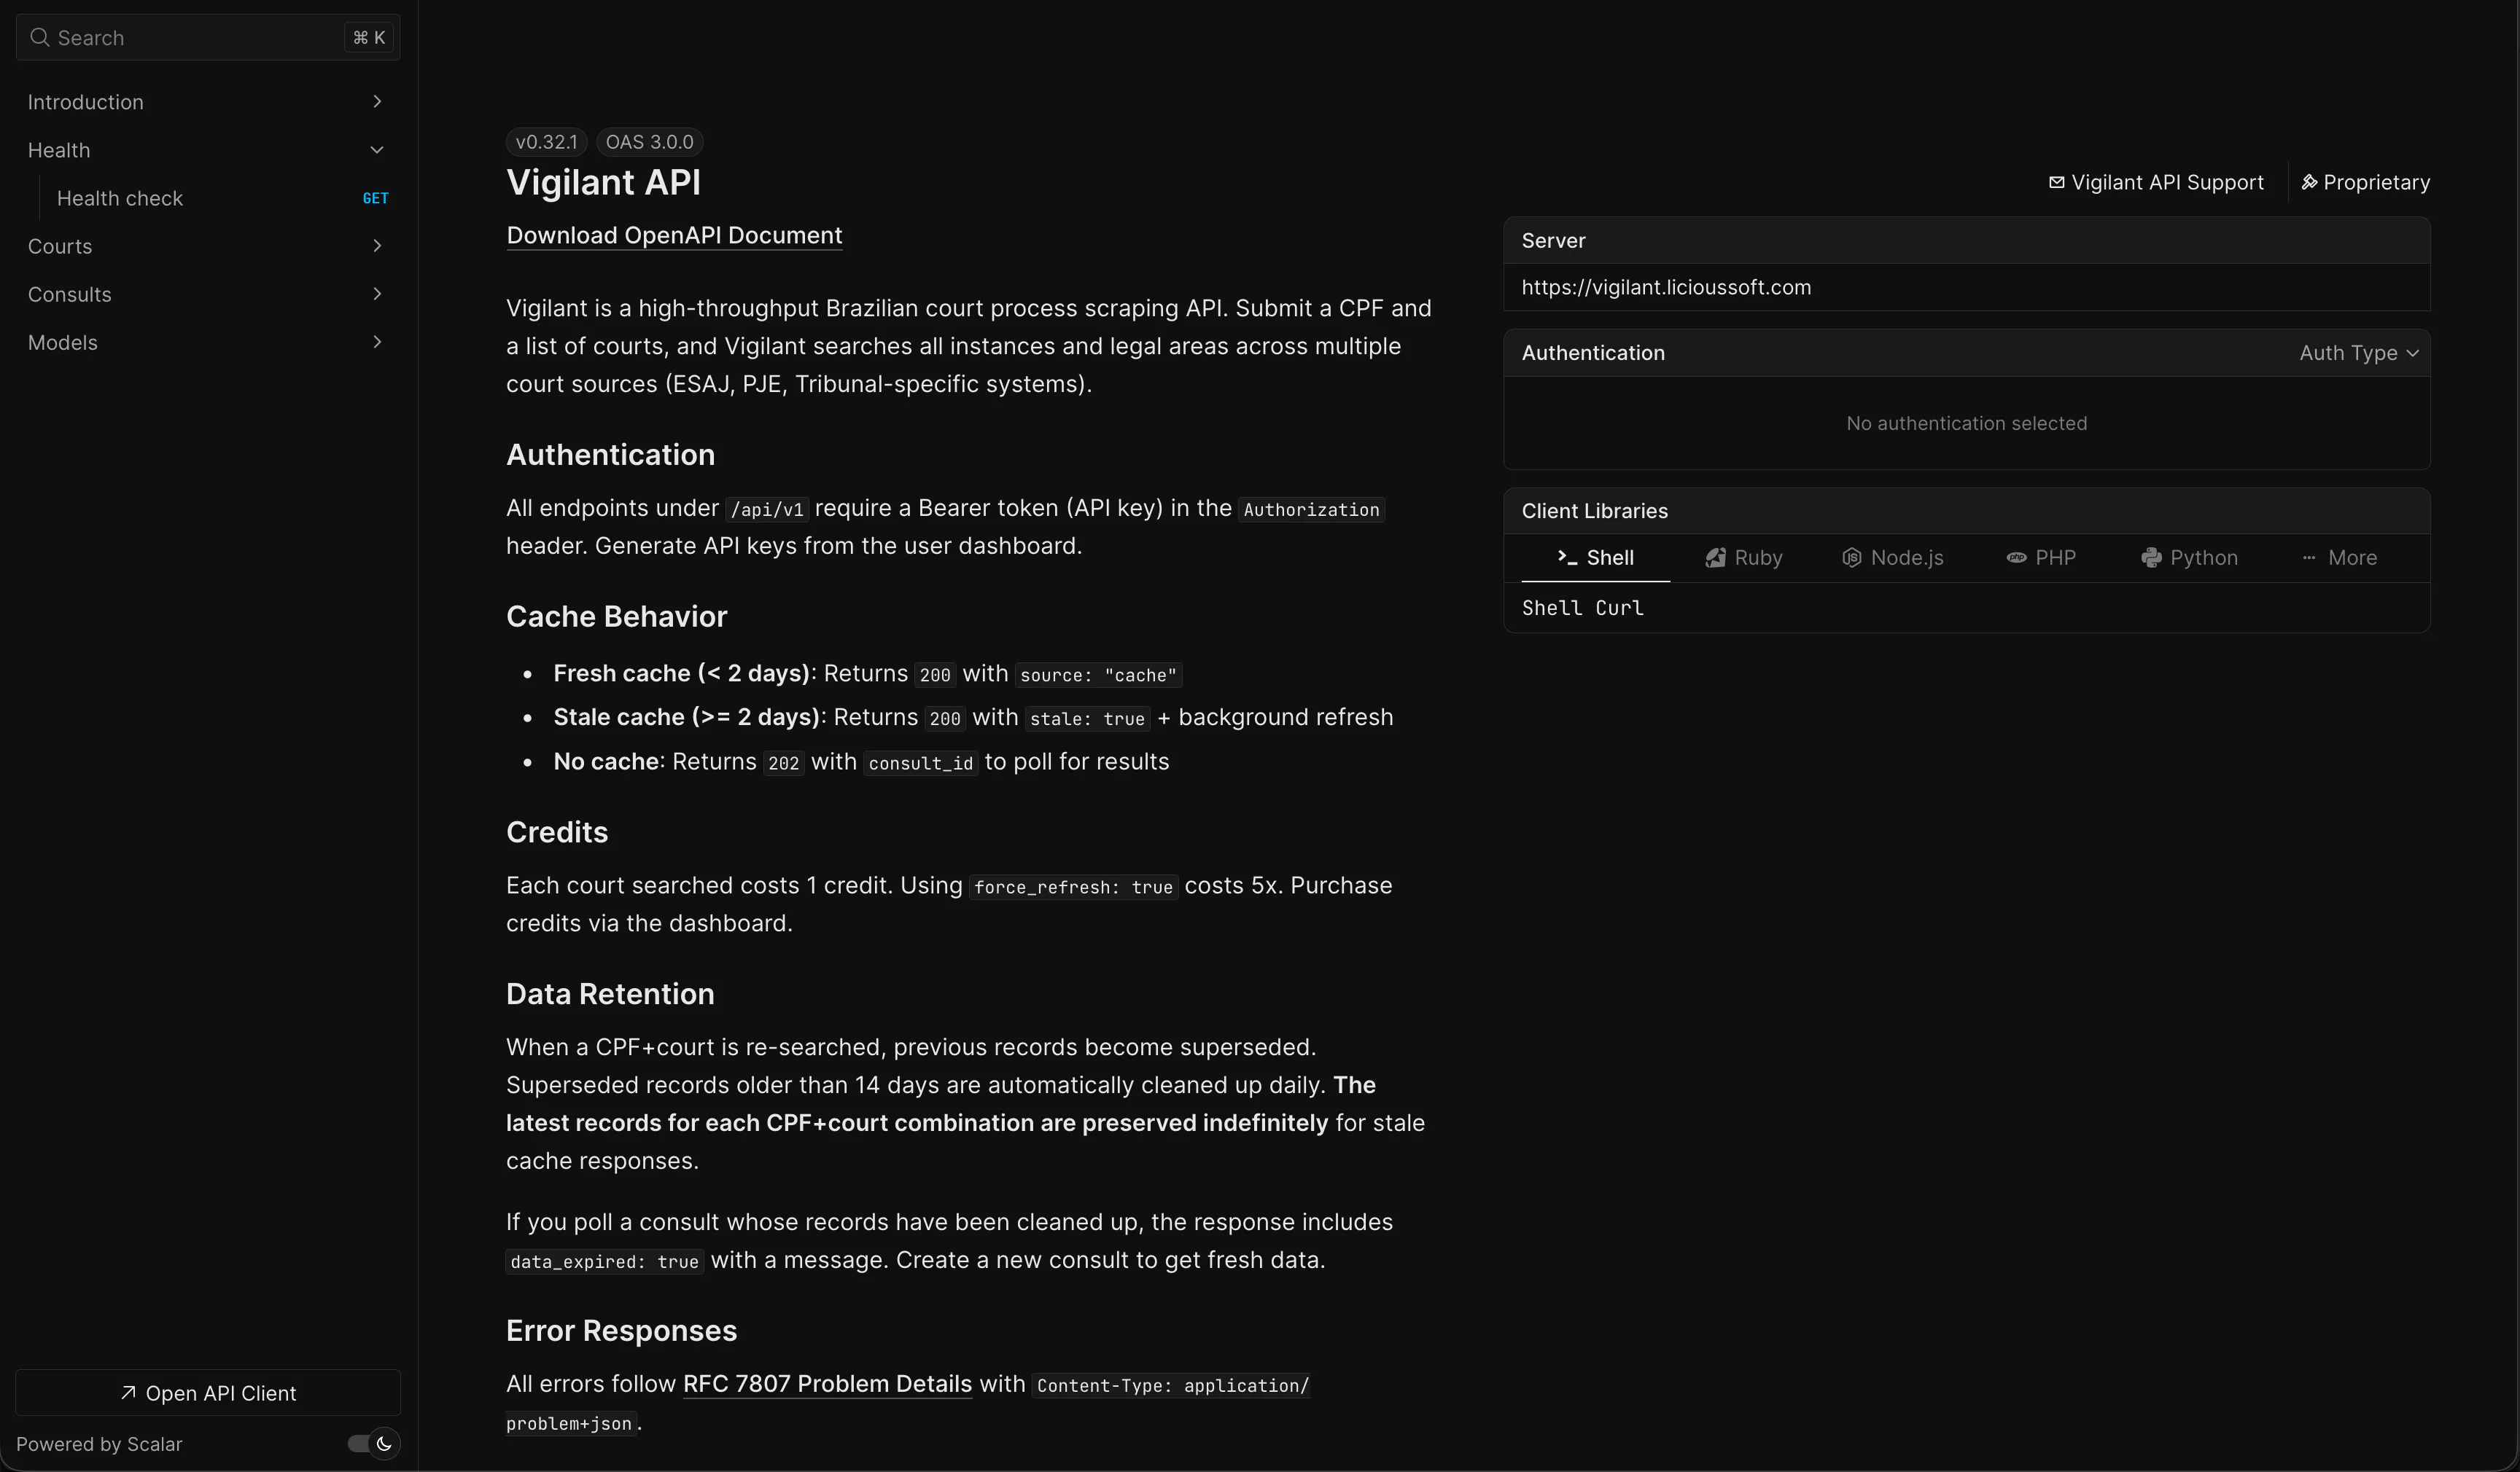The width and height of the screenshot is (2520, 1472).
Task: Click the source: "cache" inline code
Action: pos(1099,676)
